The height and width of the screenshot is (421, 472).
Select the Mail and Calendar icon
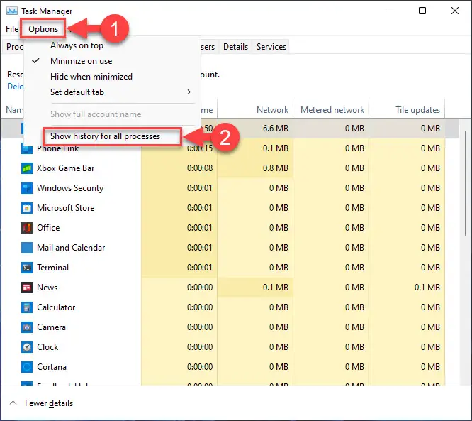pyautogui.click(x=26, y=248)
